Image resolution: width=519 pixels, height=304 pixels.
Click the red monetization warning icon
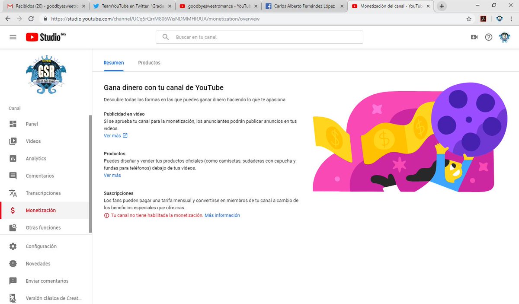tap(106, 215)
